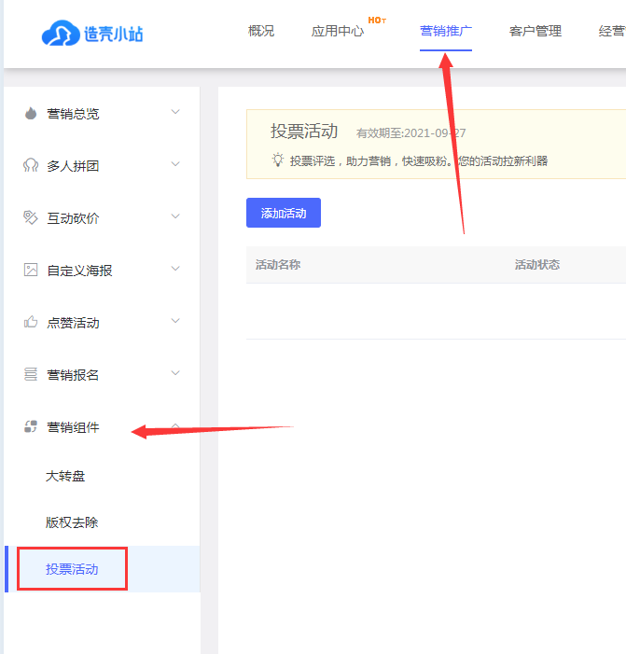626x654 pixels.
Task: Expand the 互动砍价 chevron
Action: pos(175,216)
